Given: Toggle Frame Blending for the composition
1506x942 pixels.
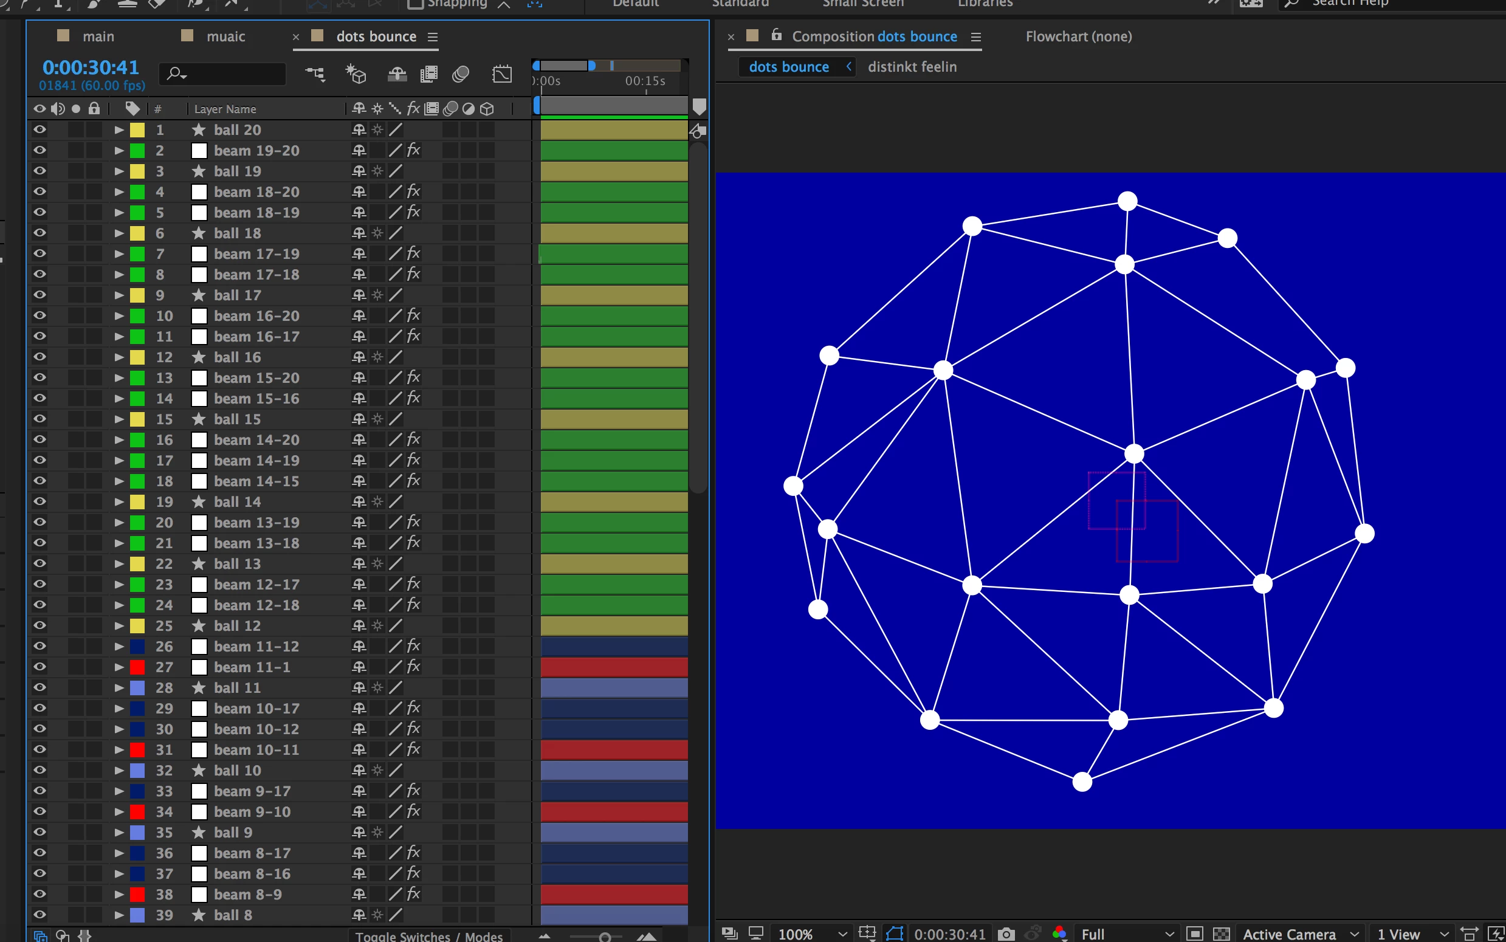Looking at the screenshot, I should click(x=428, y=74).
